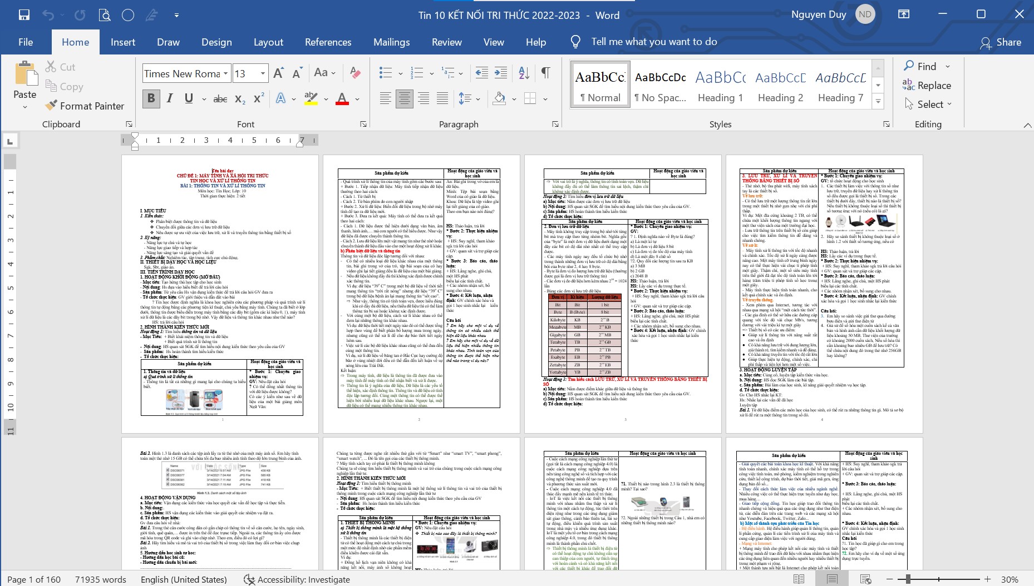Viewport: 1034px width, 586px height.
Task: Click the Tell me what you want box
Action: coord(654,42)
